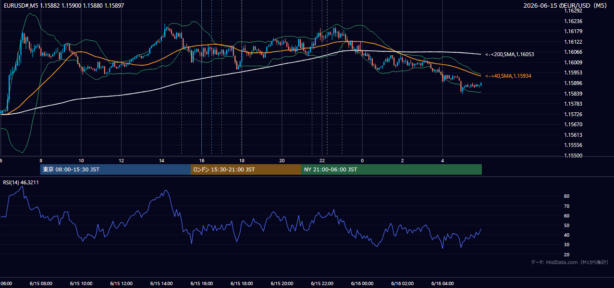Click price scale value 1.16009

pyautogui.click(x=573, y=62)
